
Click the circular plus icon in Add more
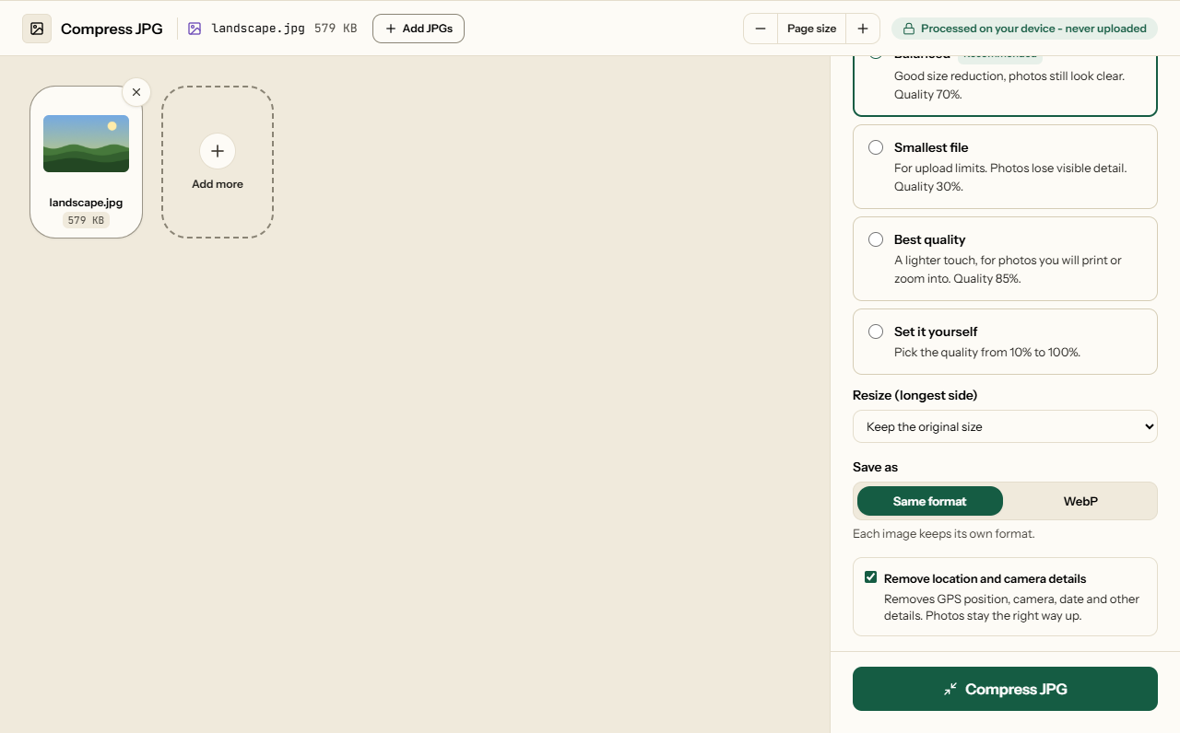click(218, 151)
